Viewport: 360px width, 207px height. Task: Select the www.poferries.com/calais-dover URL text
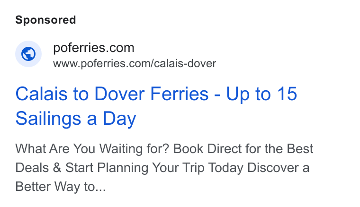point(135,64)
